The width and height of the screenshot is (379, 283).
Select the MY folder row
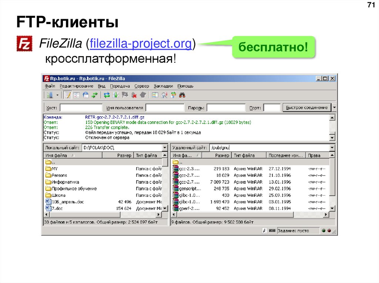pyautogui.click(x=103, y=169)
